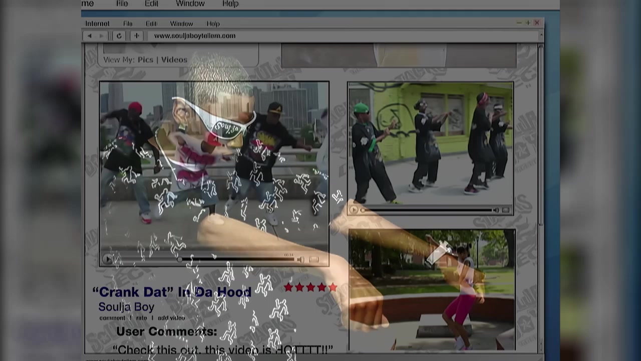Mute the main video's volume speaker icon
Screen dimensions: 641x361
pyautogui.click(x=300, y=259)
